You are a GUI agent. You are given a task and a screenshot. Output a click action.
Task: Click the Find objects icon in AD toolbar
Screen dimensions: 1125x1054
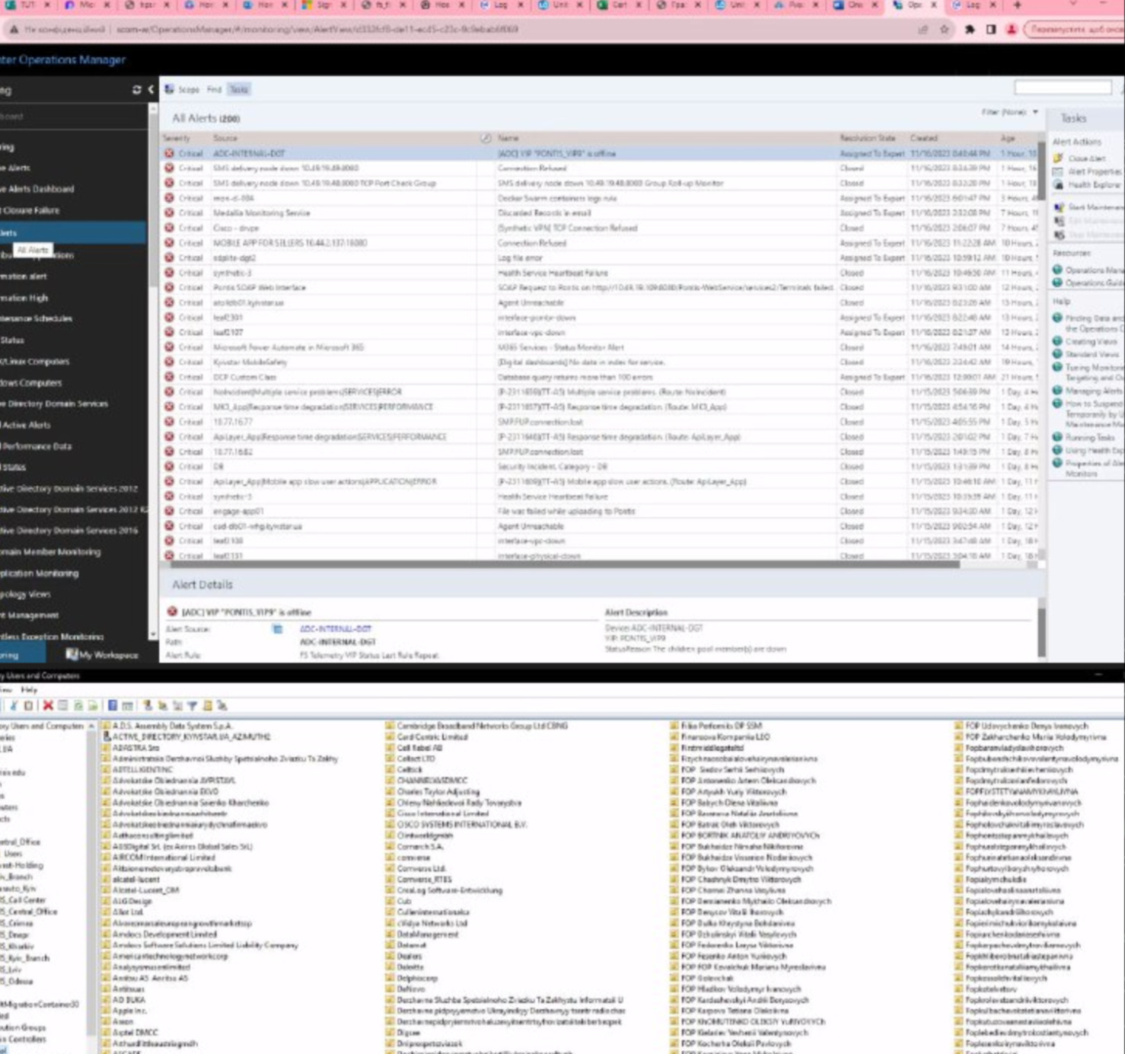(207, 706)
